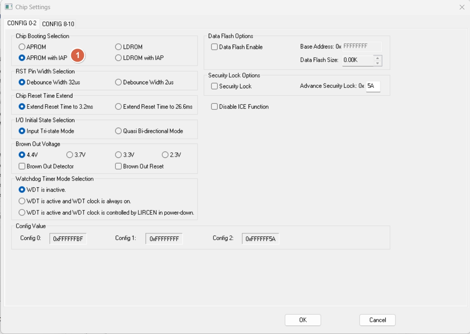Tick the Data Flash Enable checkbox

tap(215, 47)
